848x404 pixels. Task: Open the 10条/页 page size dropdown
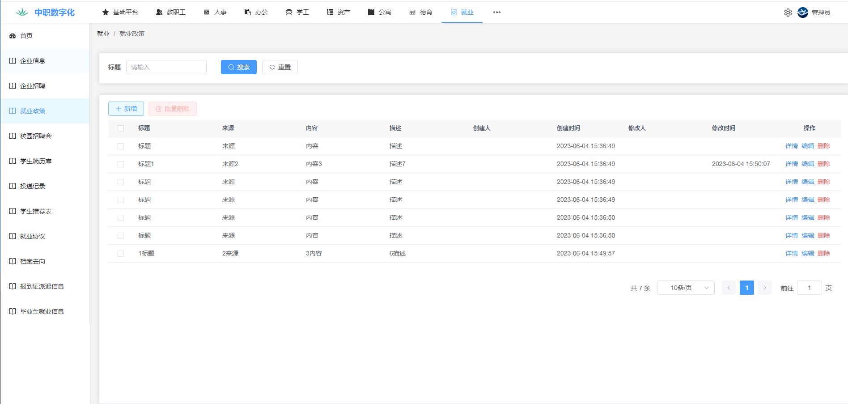pos(686,288)
